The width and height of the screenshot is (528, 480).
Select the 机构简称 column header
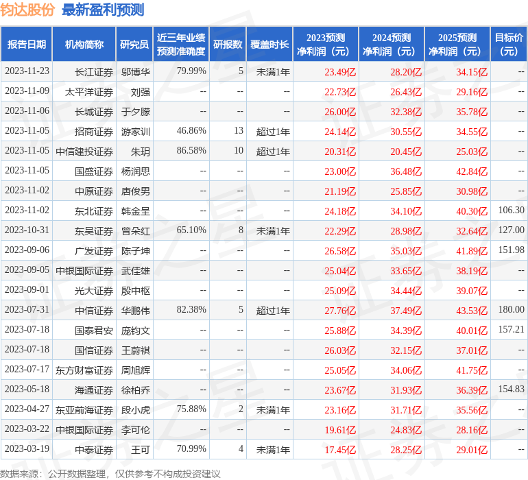(84, 44)
